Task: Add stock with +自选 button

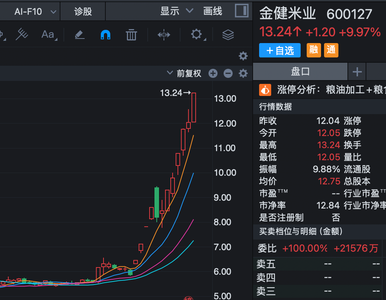Action: 279,50
